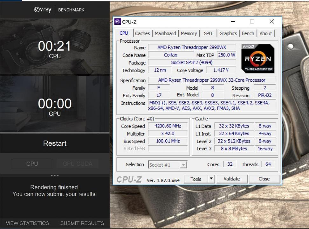Click the Threads value 64

pyautogui.click(x=268, y=164)
